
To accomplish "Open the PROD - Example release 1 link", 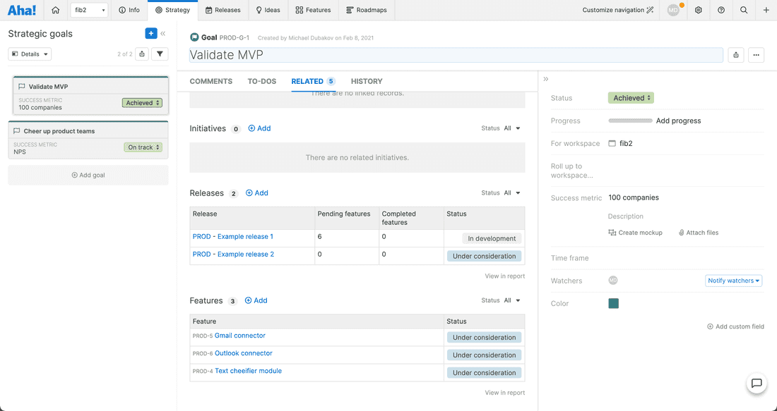I will 233,237.
